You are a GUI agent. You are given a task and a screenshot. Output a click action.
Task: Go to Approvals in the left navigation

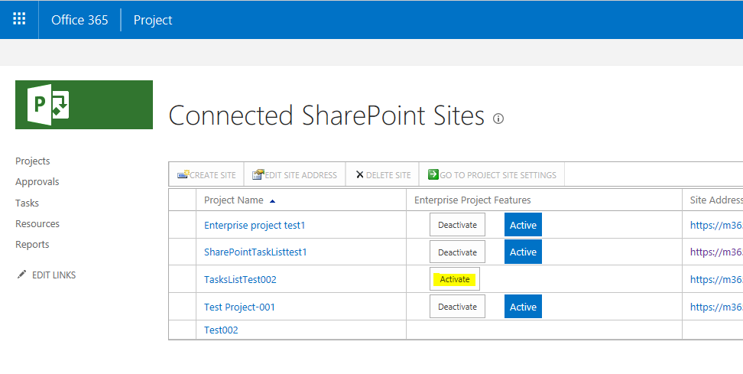click(x=37, y=182)
